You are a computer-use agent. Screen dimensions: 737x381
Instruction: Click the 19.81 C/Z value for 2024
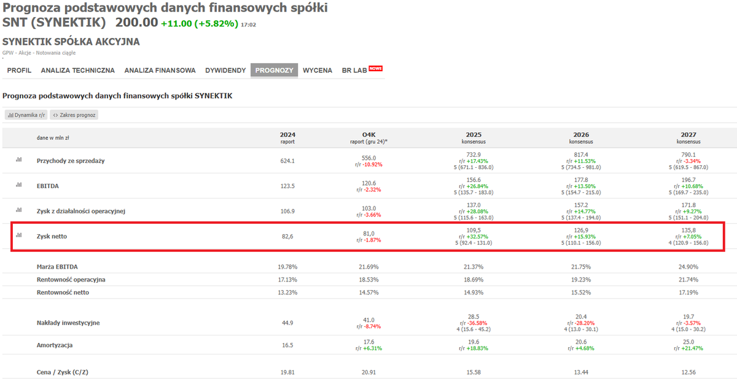coord(287,372)
